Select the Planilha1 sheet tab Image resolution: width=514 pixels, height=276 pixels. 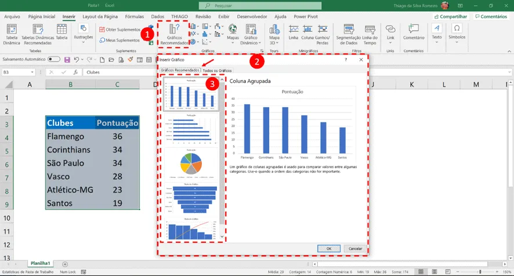pyautogui.click(x=41, y=263)
